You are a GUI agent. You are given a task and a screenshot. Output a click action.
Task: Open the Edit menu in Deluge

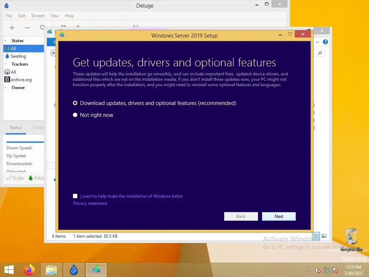[x=21, y=16]
